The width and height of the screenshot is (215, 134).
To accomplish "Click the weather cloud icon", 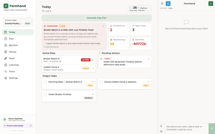I will pos(131,7).
